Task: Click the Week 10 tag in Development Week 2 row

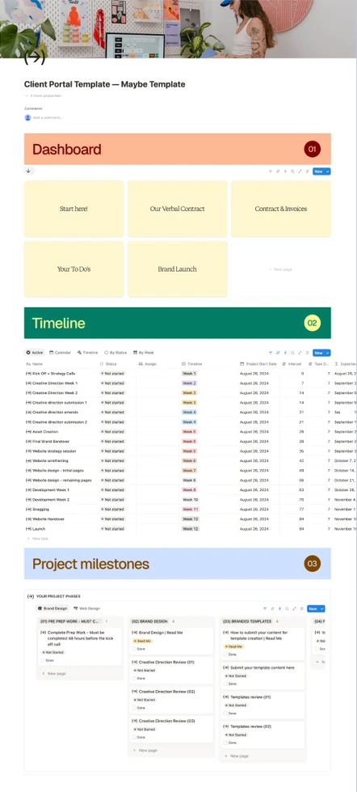Action: click(x=190, y=499)
